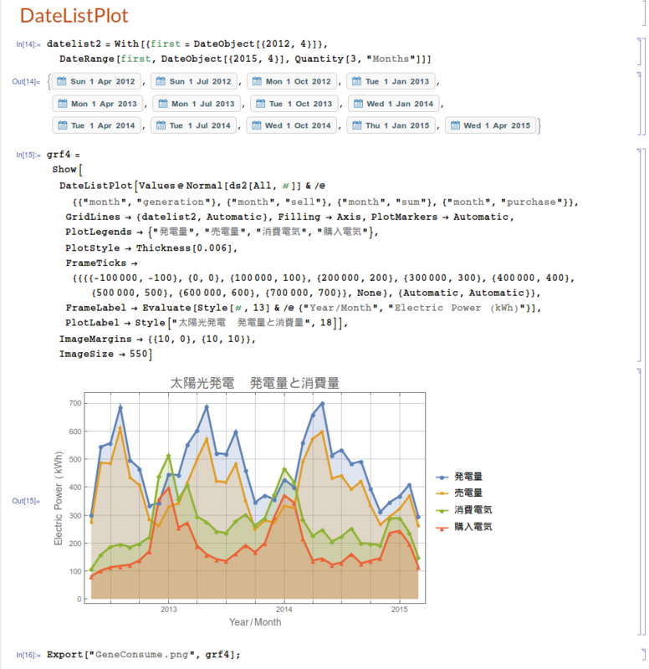Click the Tue 1 Jul 2014 date object
This screenshot has width=649, height=669.
[x=194, y=125]
